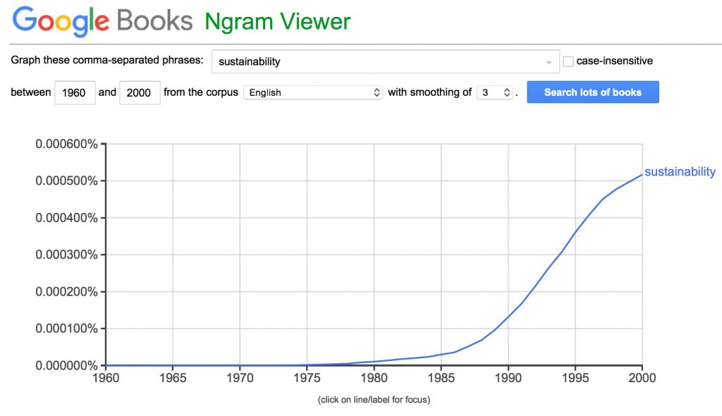722x416 pixels.
Task: Click the 0.000500% y-axis label
Action: click(x=66, y=181)
